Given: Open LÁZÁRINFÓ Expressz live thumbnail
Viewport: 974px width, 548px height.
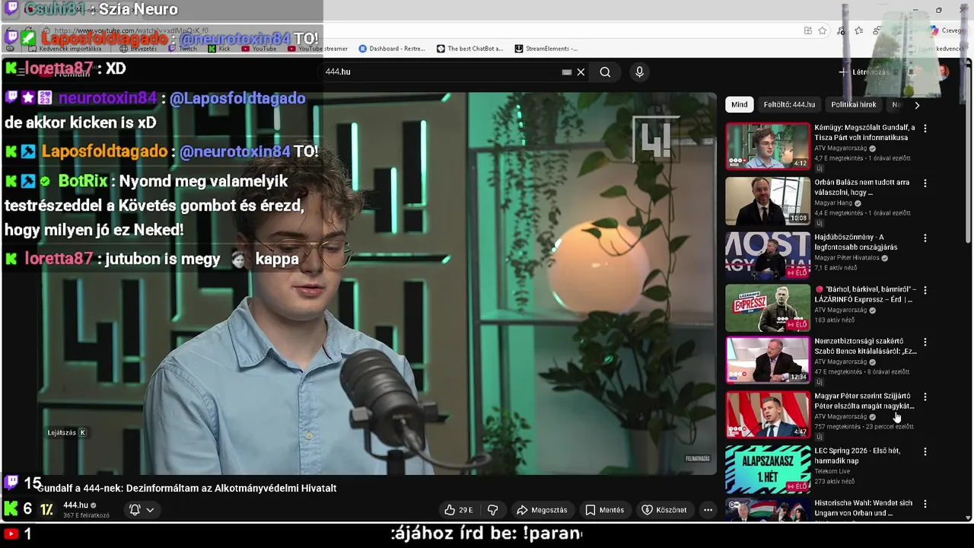Looking at the screenshot, I should tap(768, 307).
